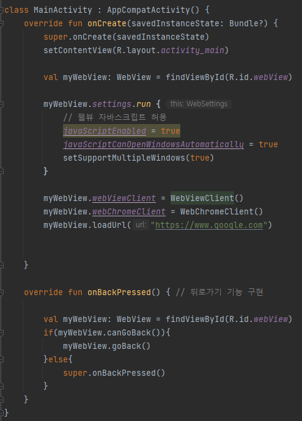Click the super.onBackPressed() call

(114, 373)
